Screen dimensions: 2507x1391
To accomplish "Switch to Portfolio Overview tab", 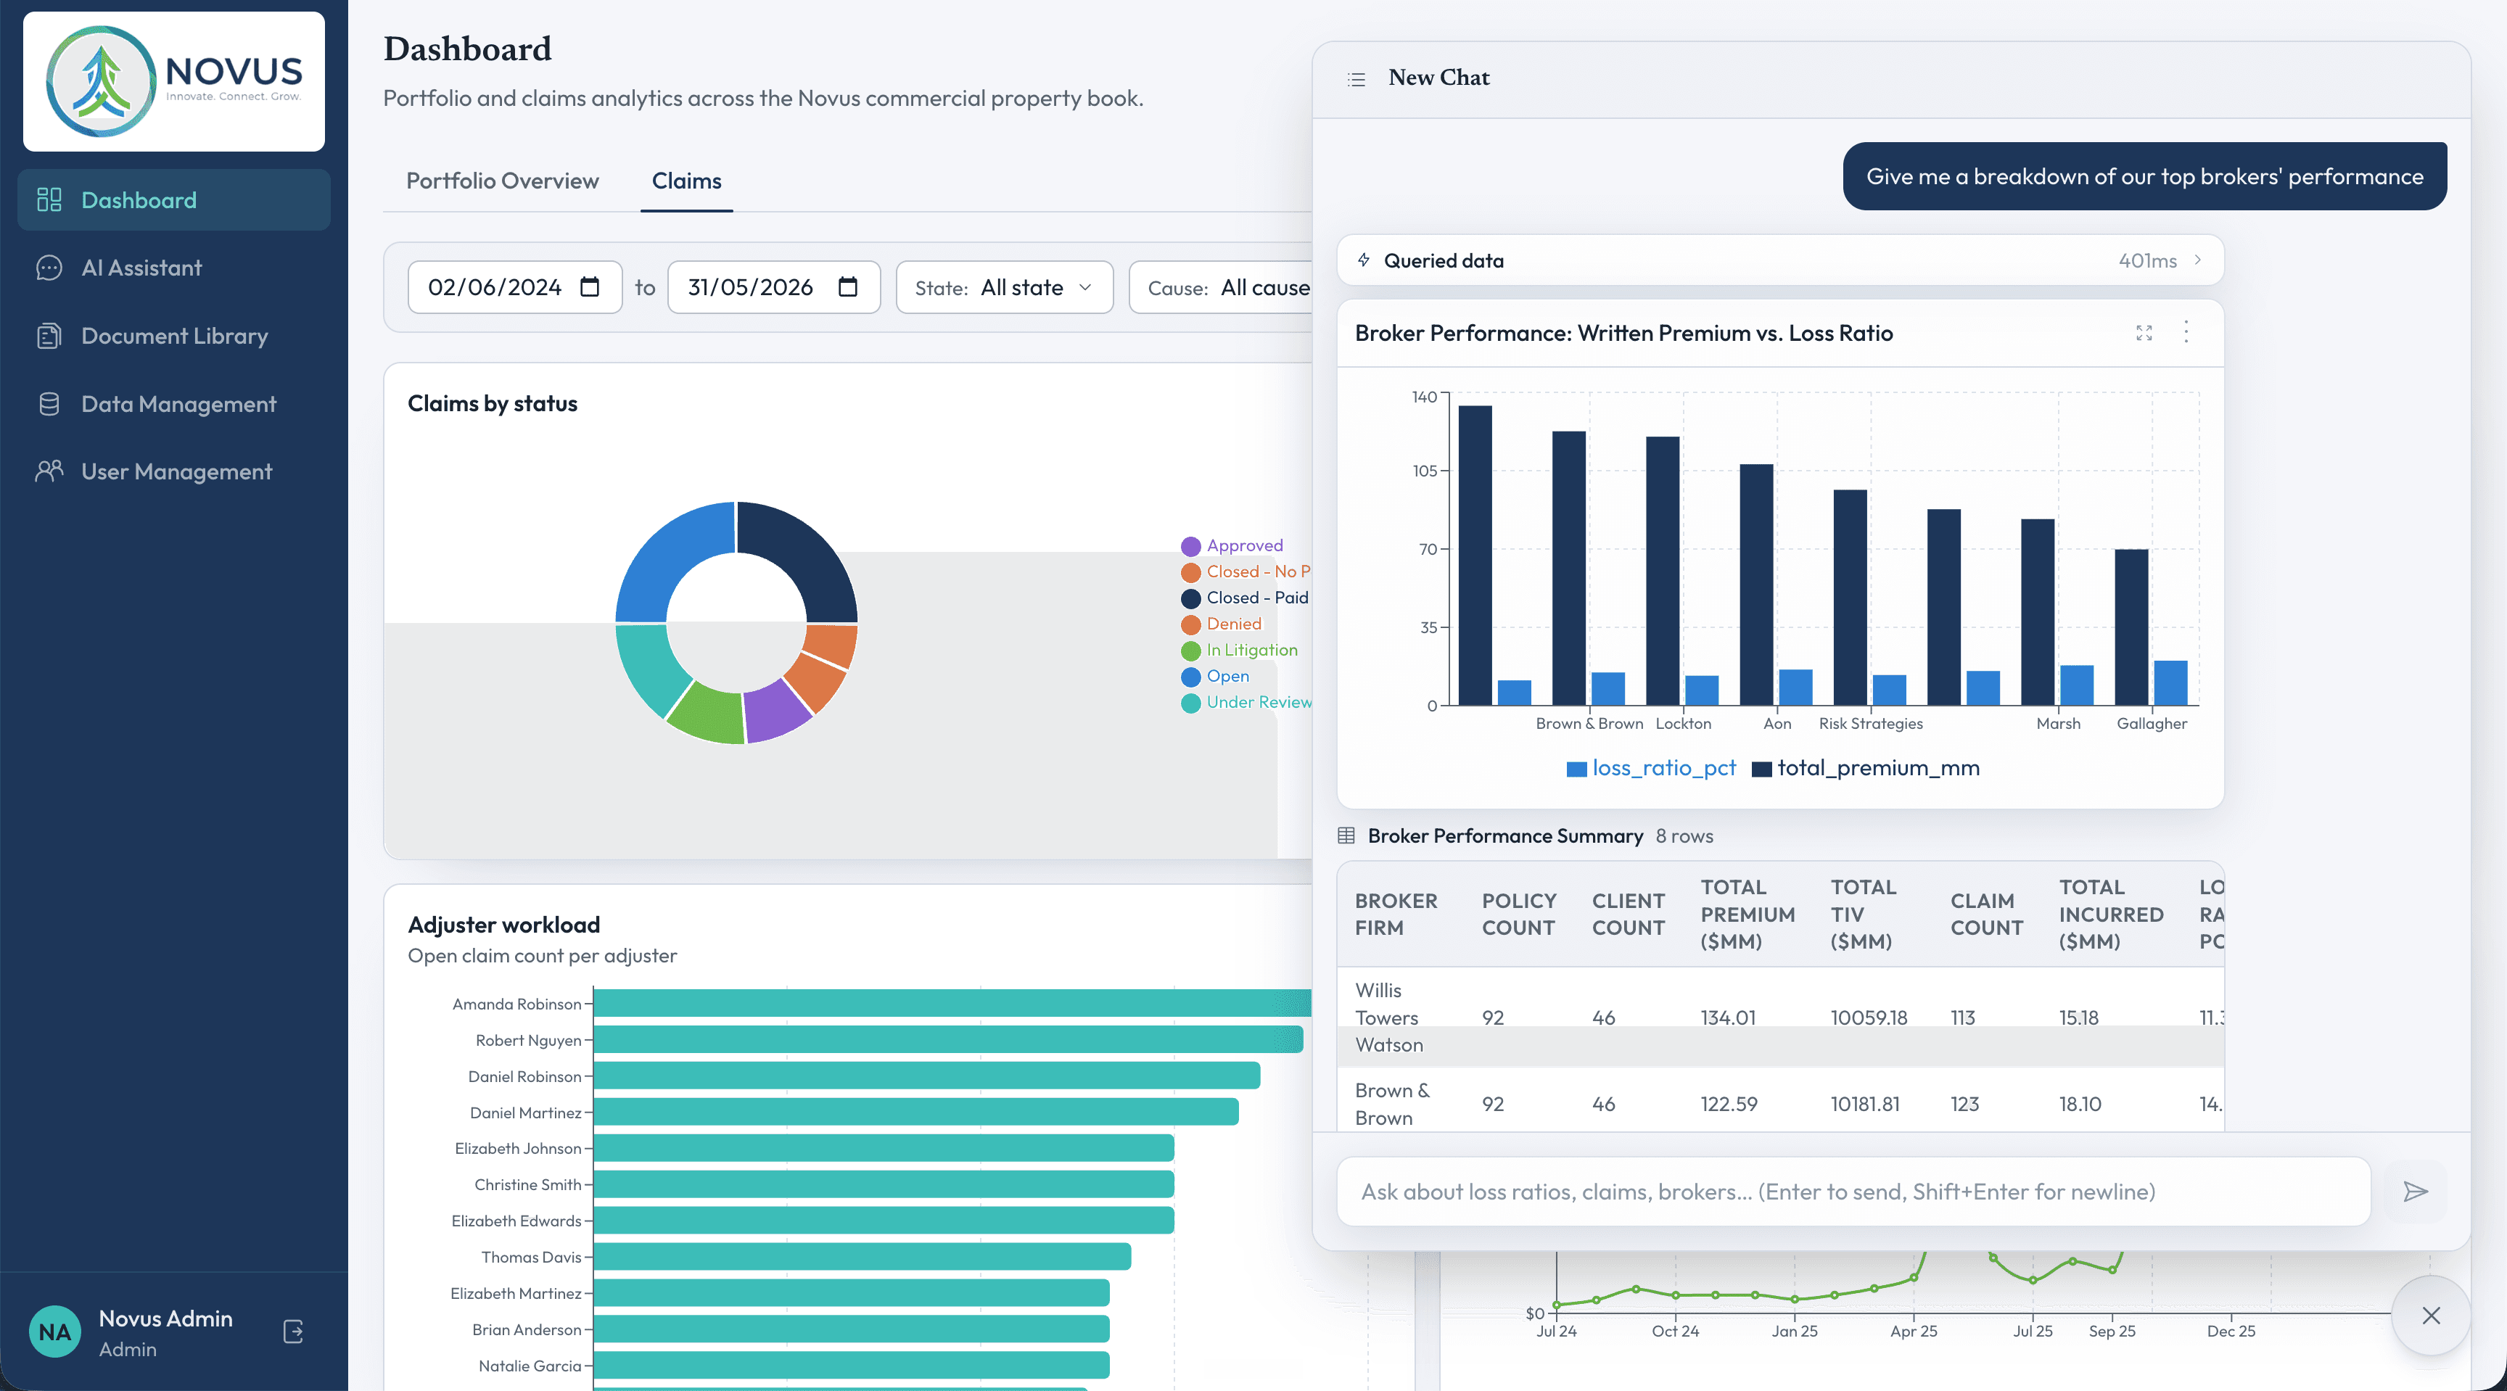I will pyautogui.click(x=502, y=181).
